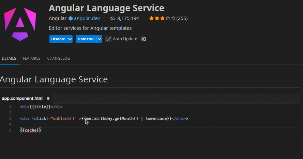303x159 pixels.
Task: Click the app.component.html file tab in preview
Action: 22,99
